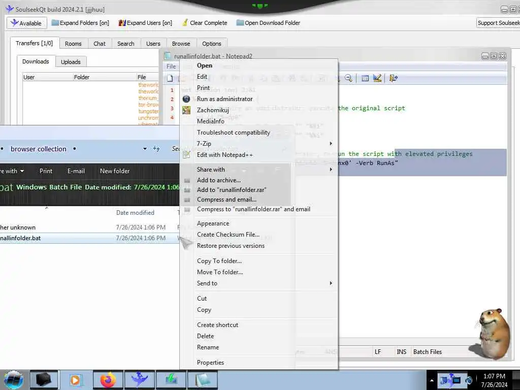Click Create shortcut
The width and height of the screenshot is (520, 390).
click(217, 325)
